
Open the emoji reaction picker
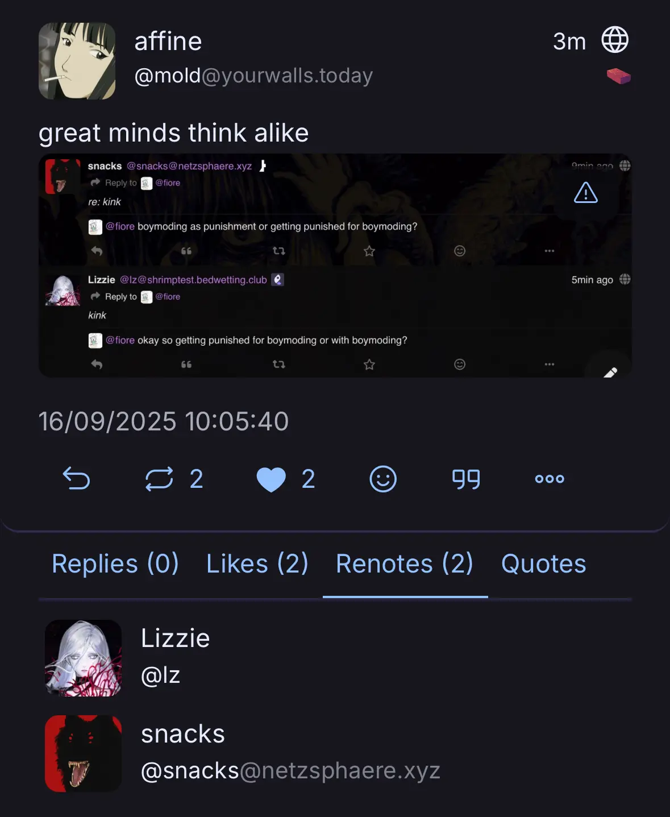[x=383, y=479]
